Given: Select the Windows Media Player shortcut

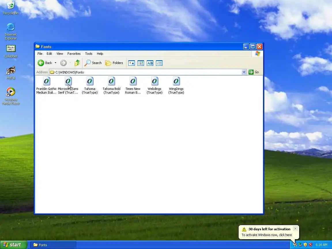Looking at the screenshot, I should tap(11, 96).
